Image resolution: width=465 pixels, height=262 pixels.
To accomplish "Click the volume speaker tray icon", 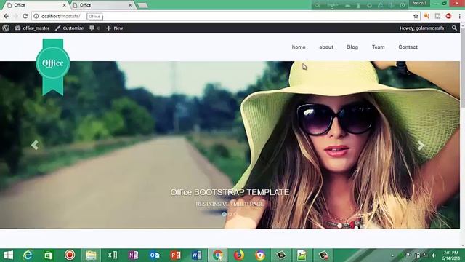I will (434, 255).
